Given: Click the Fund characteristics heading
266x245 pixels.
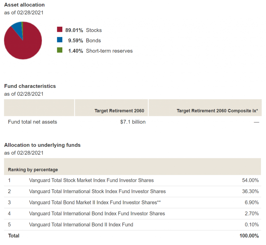Looking at the screenshot, I should pos(30,86).
